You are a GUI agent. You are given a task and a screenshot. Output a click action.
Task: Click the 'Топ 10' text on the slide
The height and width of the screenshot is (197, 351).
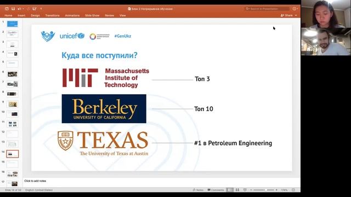click(x=203, y=109)
